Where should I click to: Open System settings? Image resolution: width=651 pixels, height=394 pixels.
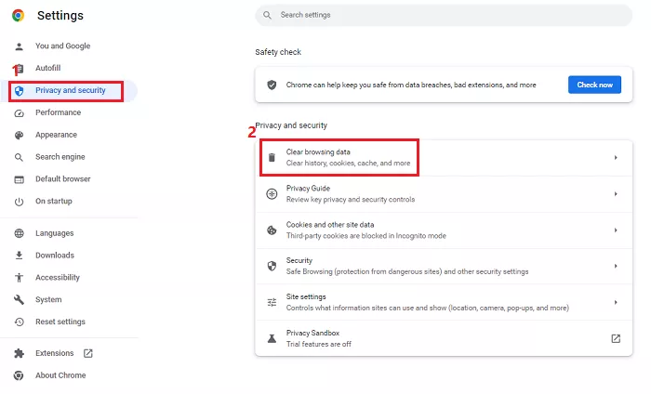[x=48, y=300]
